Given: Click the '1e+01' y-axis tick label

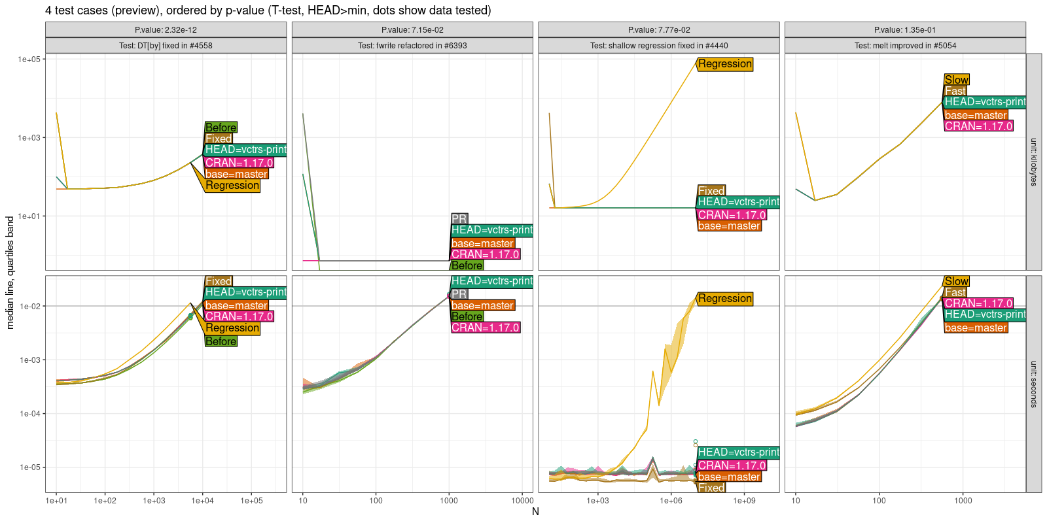Looking at the screenshot, I should pyautogui.click(x=29, y=216).
